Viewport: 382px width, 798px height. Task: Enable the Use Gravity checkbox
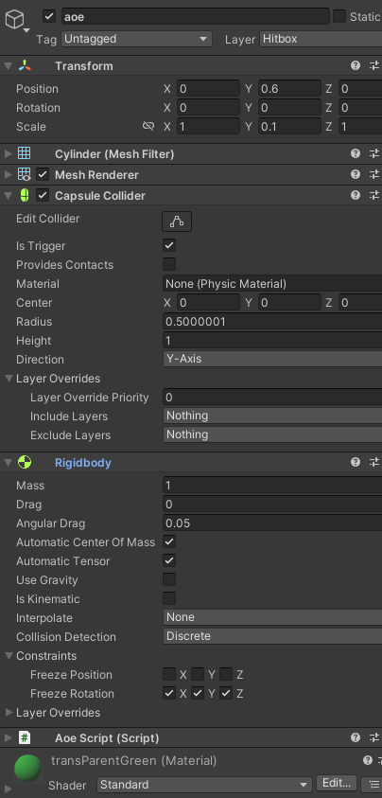point(169,579)
